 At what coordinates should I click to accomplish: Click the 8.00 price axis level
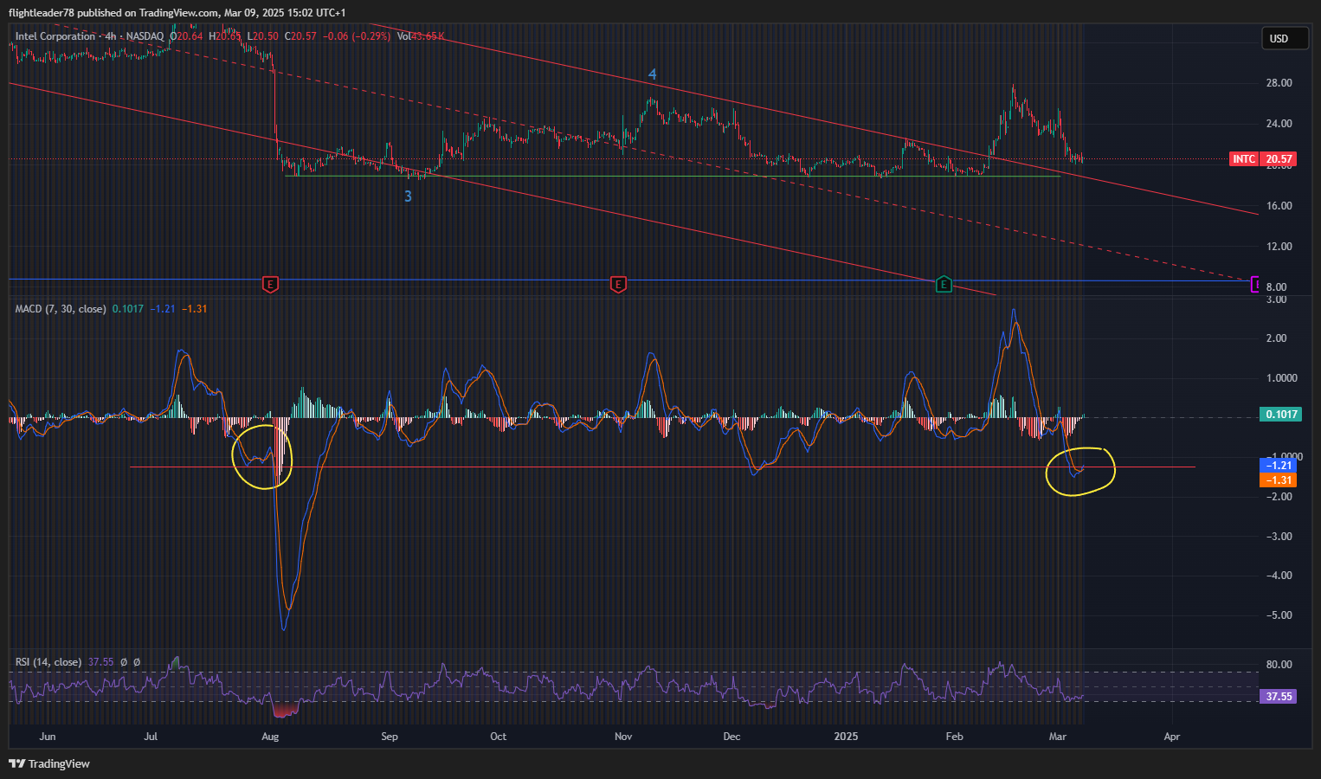point(1277,287)
